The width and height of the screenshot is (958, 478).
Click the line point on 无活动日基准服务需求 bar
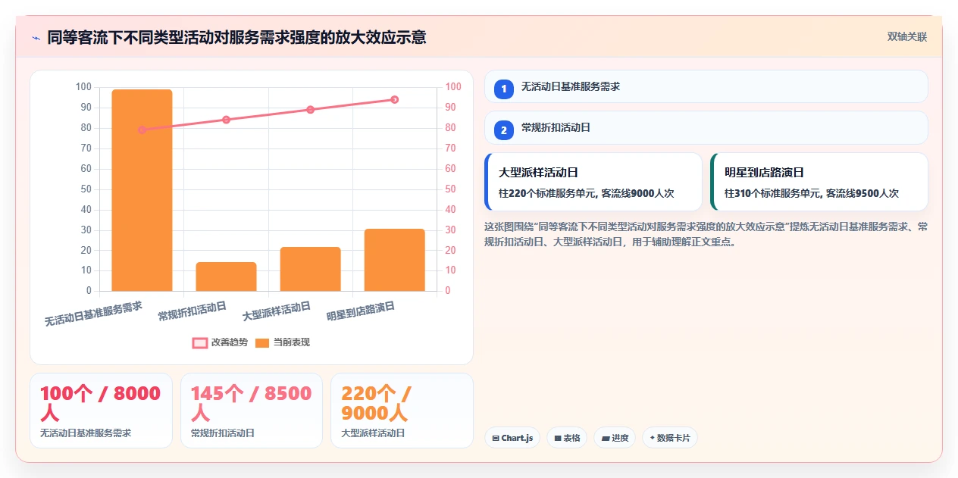coord(142,130)
